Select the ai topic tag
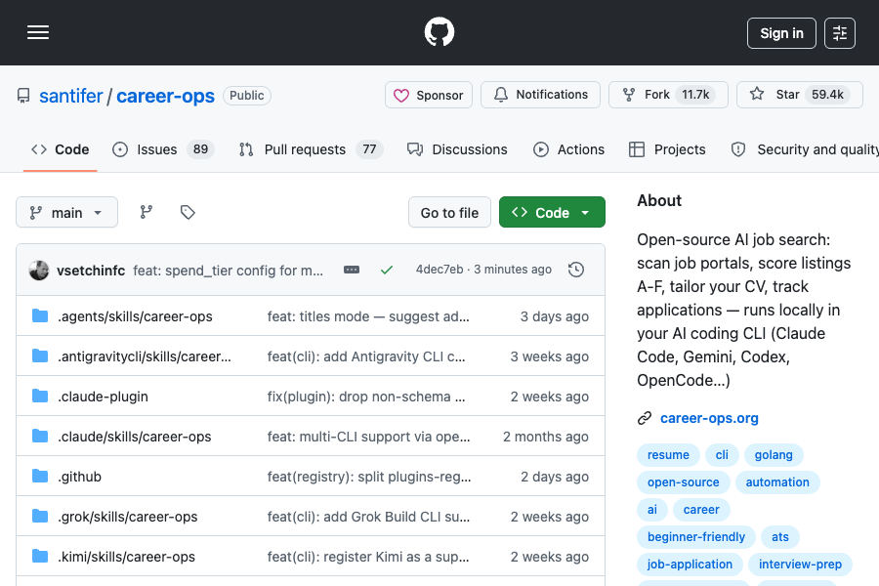 [652, 510]
